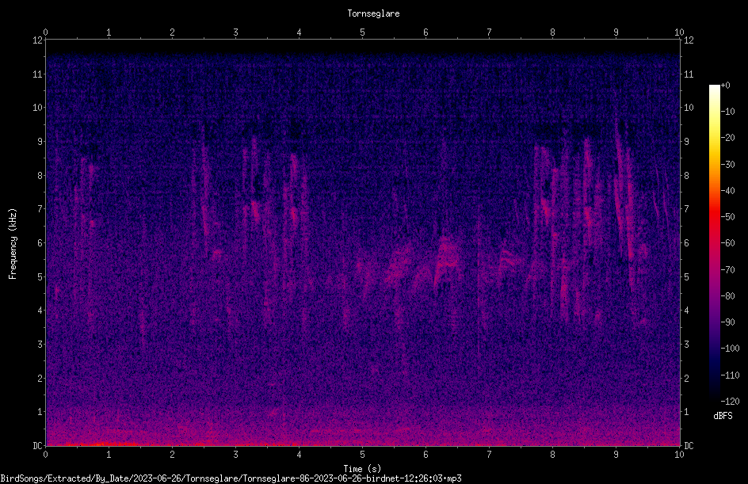The height and width of the screenshot is (484, 748).
Task: Click the left 12 kHz axis label
Action: pos(38,40)
